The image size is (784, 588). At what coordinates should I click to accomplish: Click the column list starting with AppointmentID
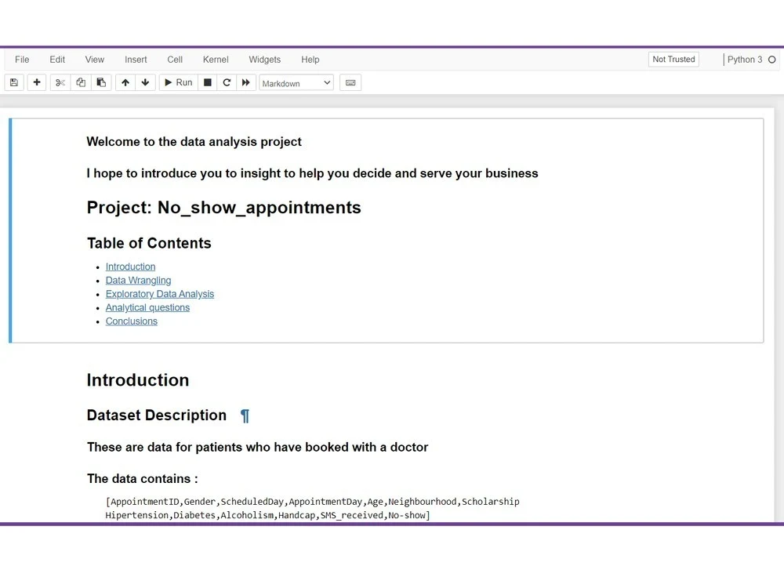click(313, 502)
